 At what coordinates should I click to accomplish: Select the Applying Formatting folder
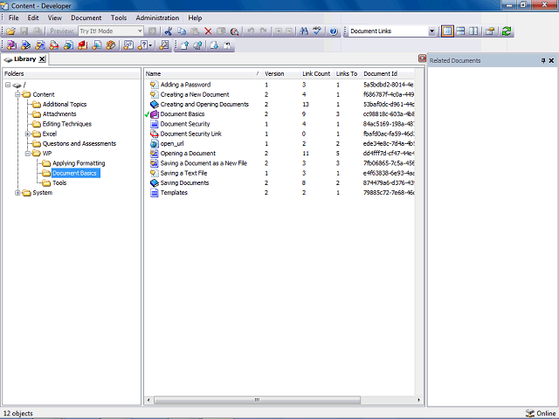(x=79, y=163)
